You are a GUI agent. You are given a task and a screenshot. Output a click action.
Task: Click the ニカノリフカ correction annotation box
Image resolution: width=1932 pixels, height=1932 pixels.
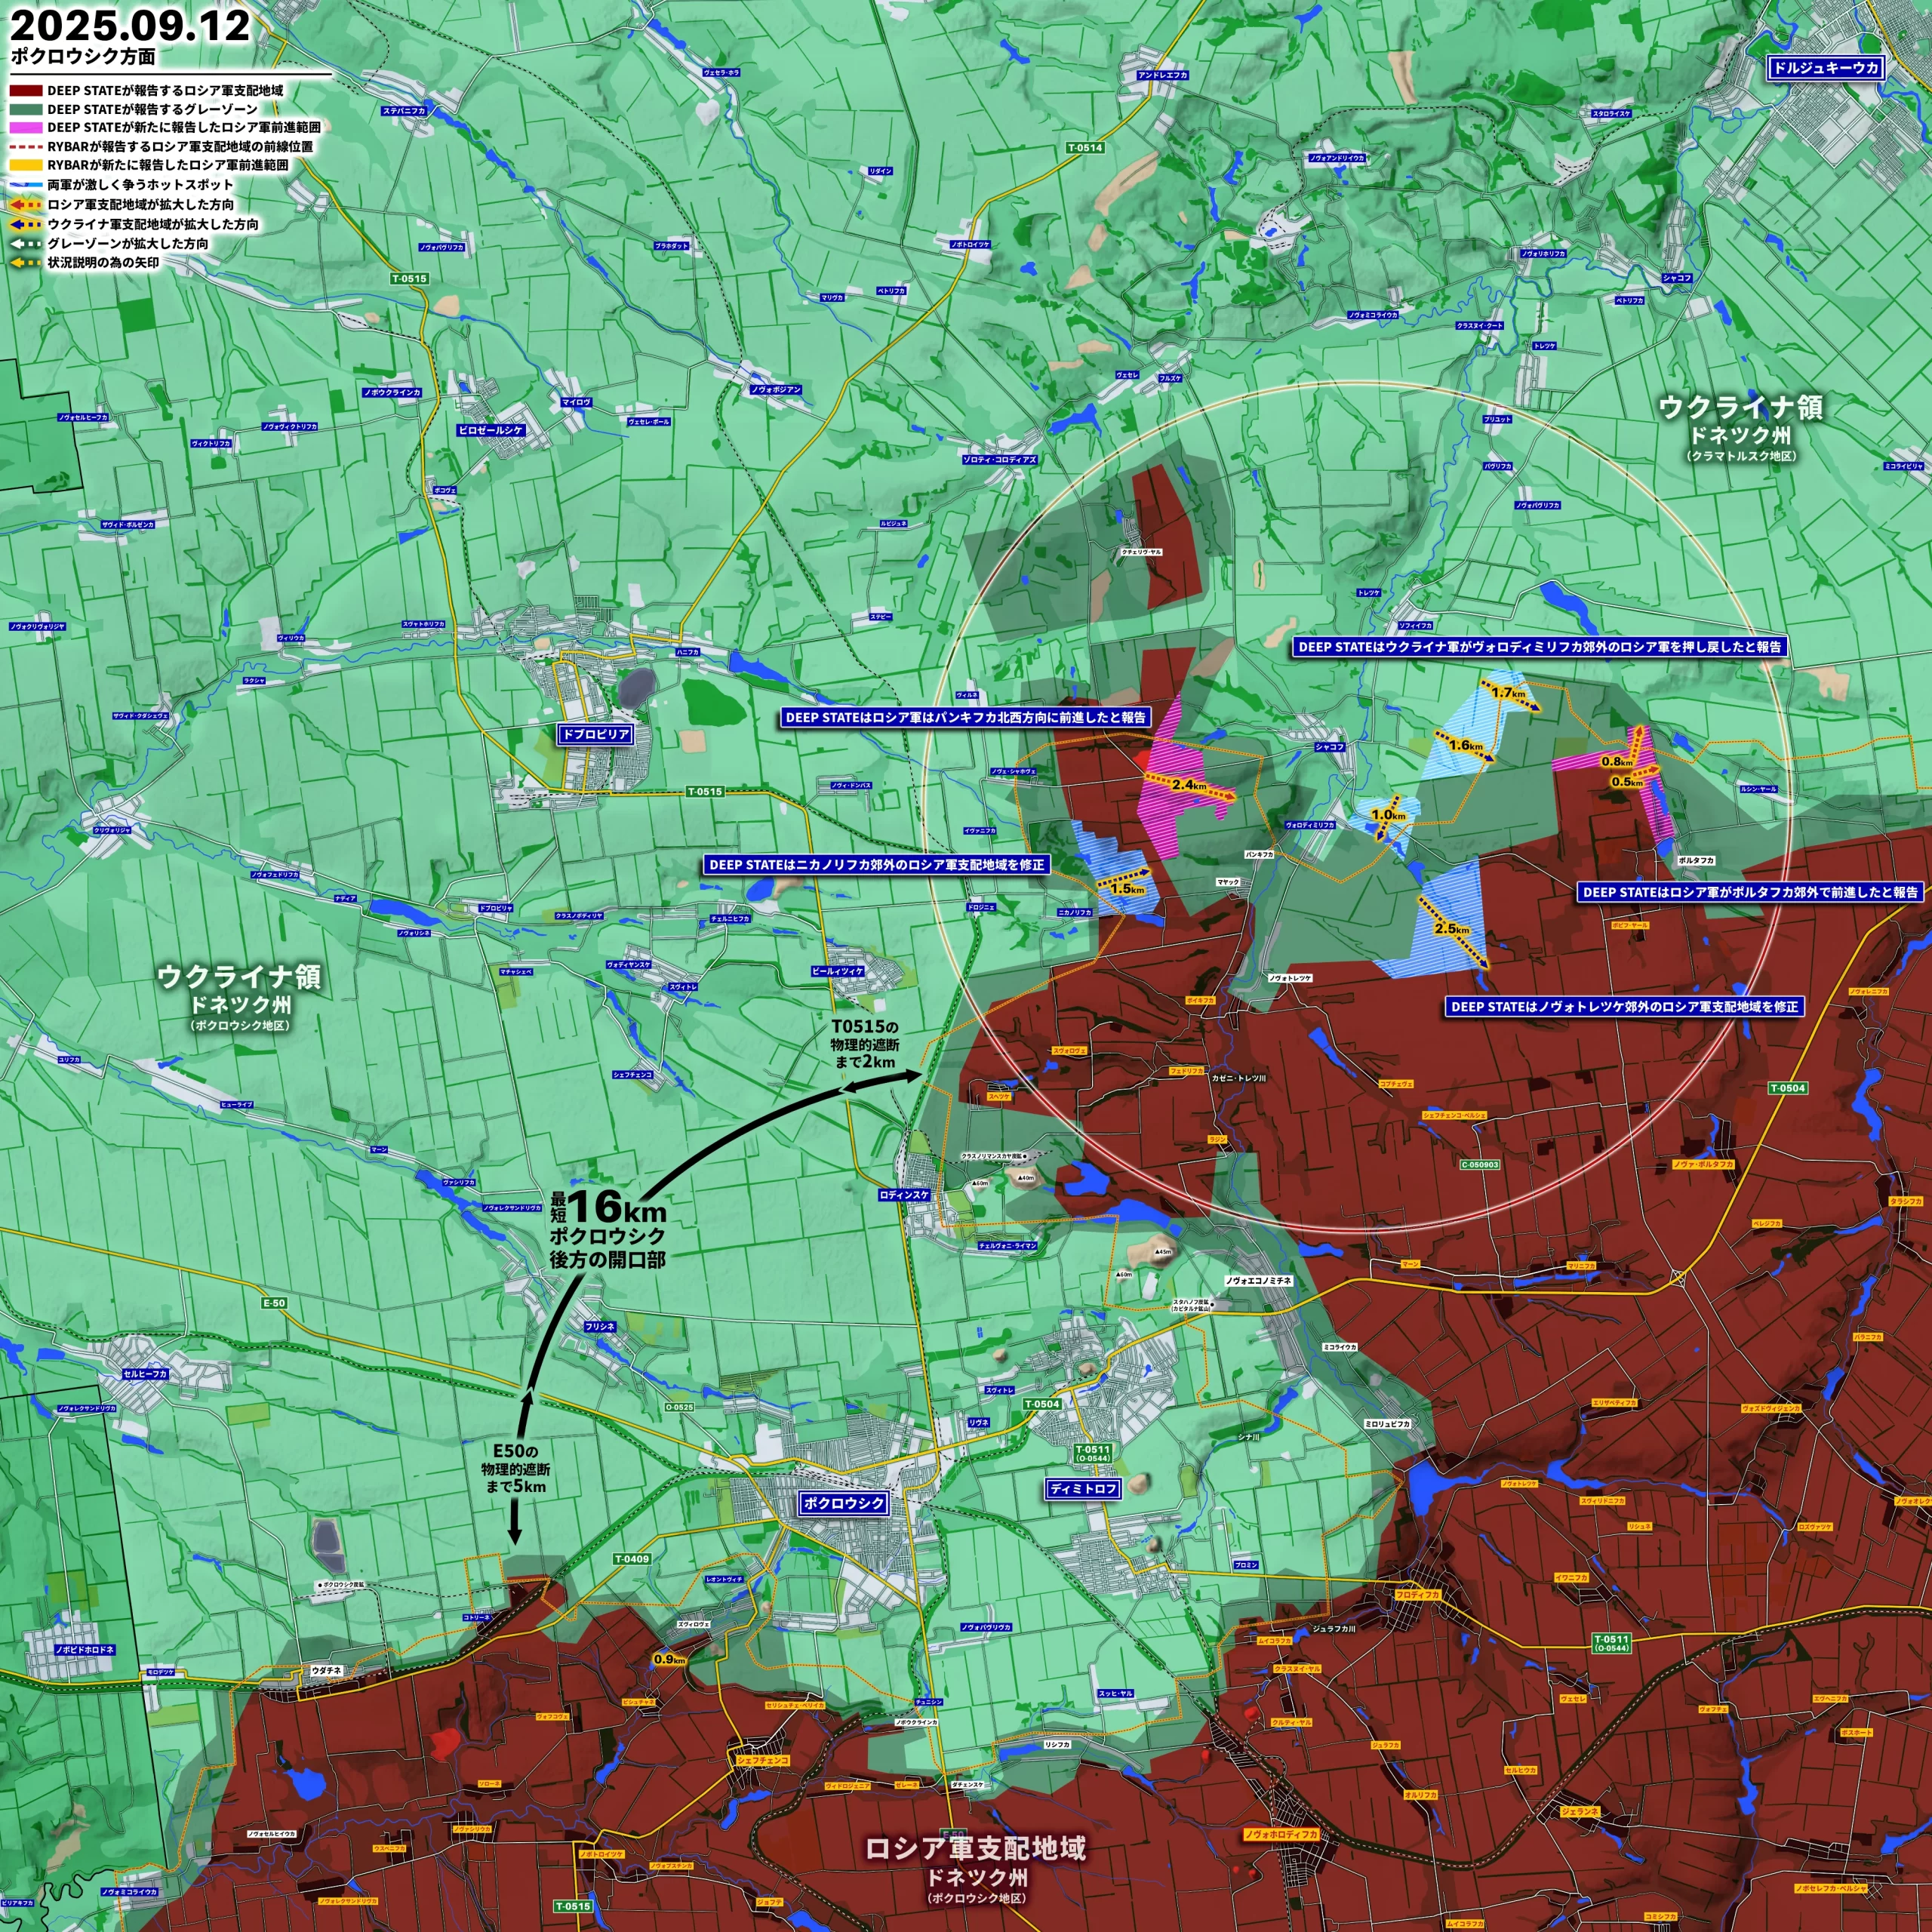click(x=876, y=864)
